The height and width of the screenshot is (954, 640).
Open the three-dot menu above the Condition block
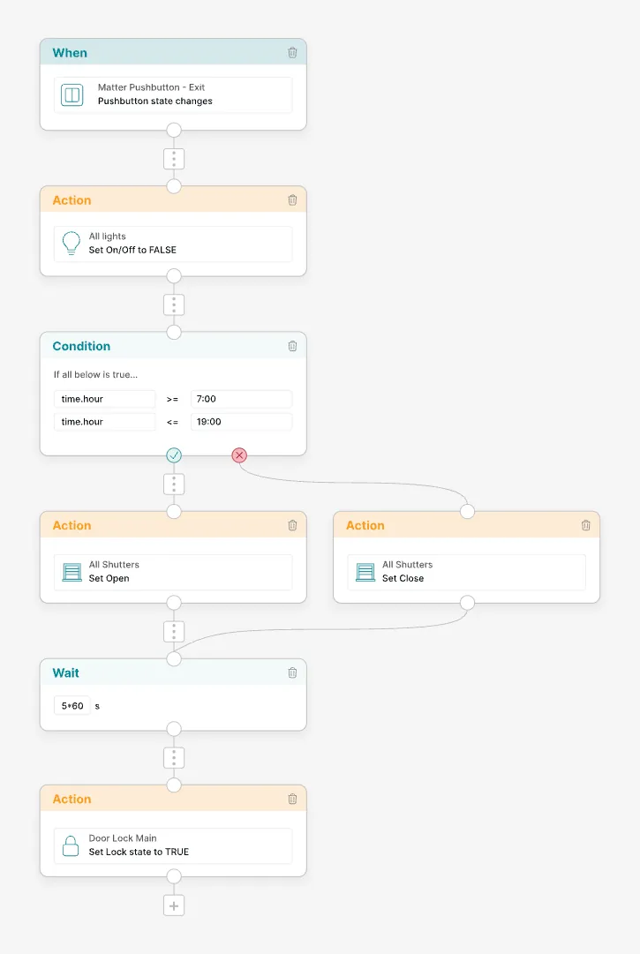[x=174, y=304]
